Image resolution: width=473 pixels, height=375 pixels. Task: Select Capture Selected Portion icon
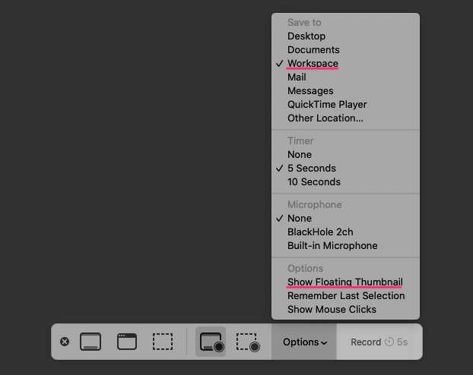pyautogui.click(x=163, y=342)
